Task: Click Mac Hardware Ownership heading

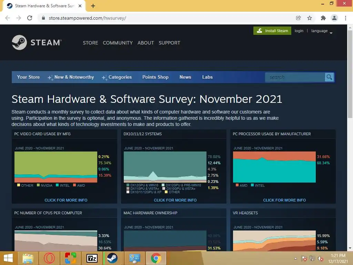Action: (150, 213)
